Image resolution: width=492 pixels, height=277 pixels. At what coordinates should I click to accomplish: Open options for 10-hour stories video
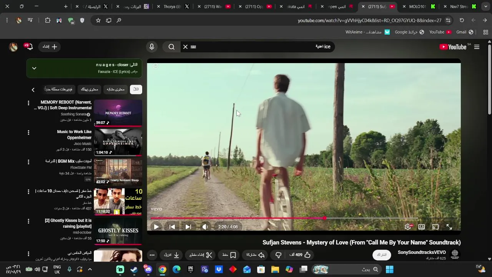tap(28, 192)
